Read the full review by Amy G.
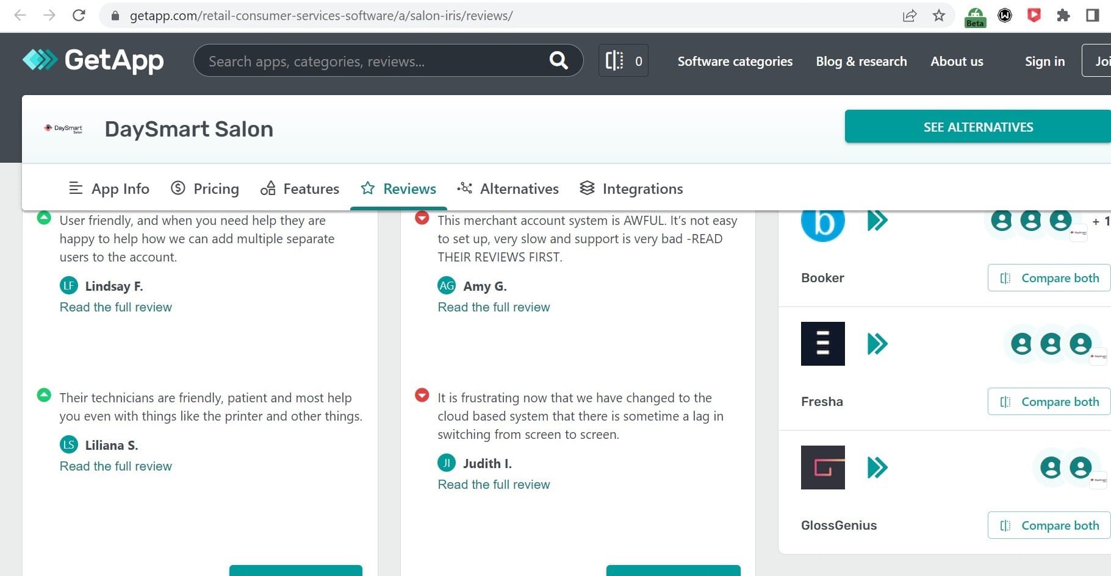 pos(494,307)
